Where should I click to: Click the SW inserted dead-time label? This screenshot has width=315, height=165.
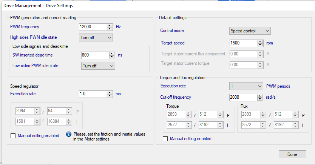[x=32, y=55]
